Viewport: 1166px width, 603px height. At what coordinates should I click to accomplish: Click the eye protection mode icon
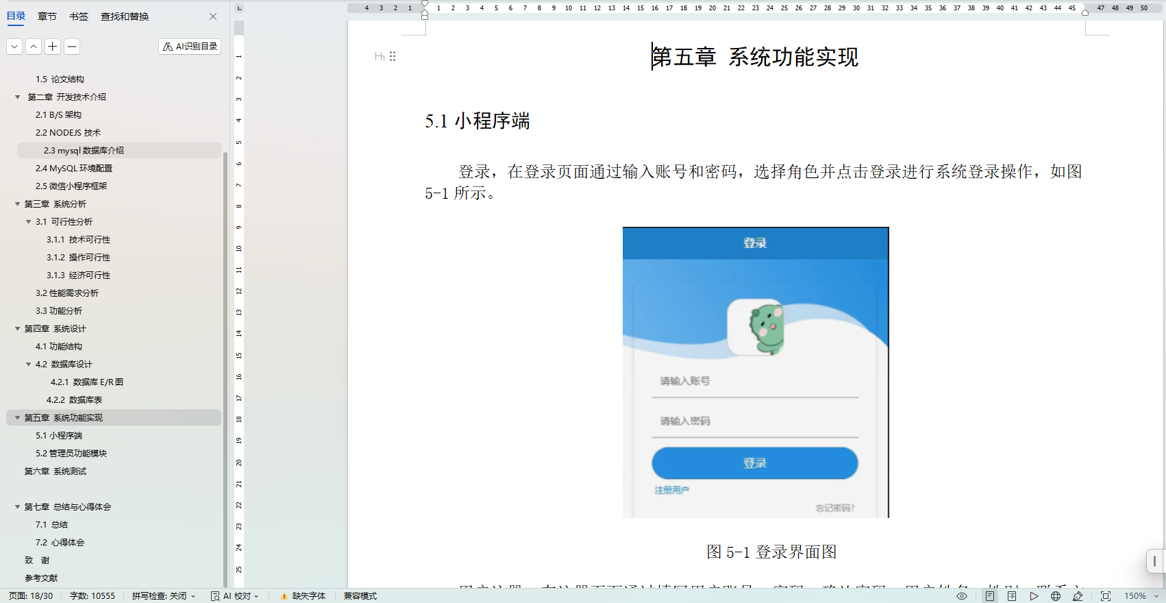[962, 596]
